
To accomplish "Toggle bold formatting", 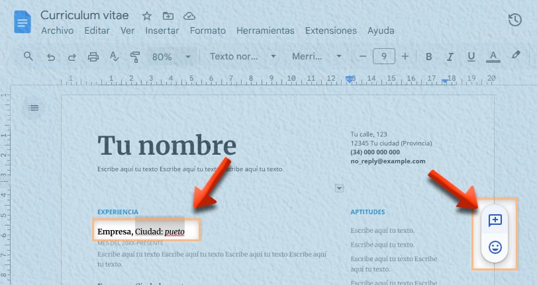I will [x=429, y=57].
